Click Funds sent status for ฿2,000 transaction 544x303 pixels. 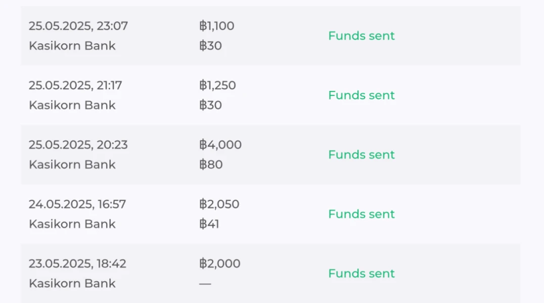(x=361, y=274)
